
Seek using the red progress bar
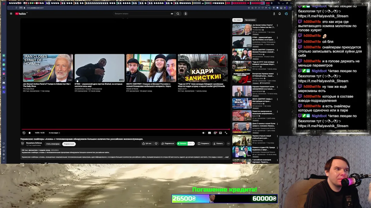[x=126, y=129]
